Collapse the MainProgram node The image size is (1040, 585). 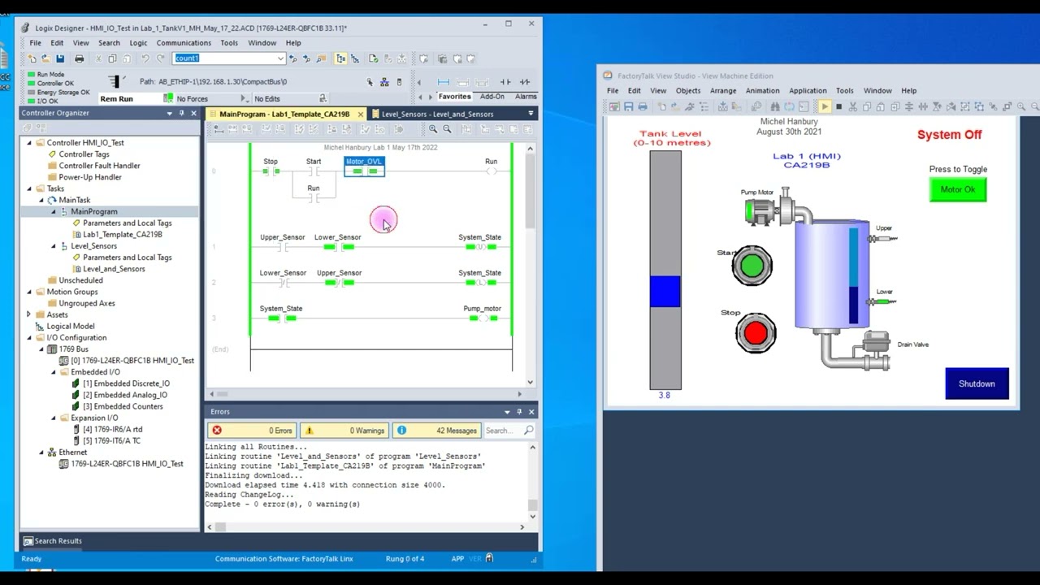[x=54, y=211]
